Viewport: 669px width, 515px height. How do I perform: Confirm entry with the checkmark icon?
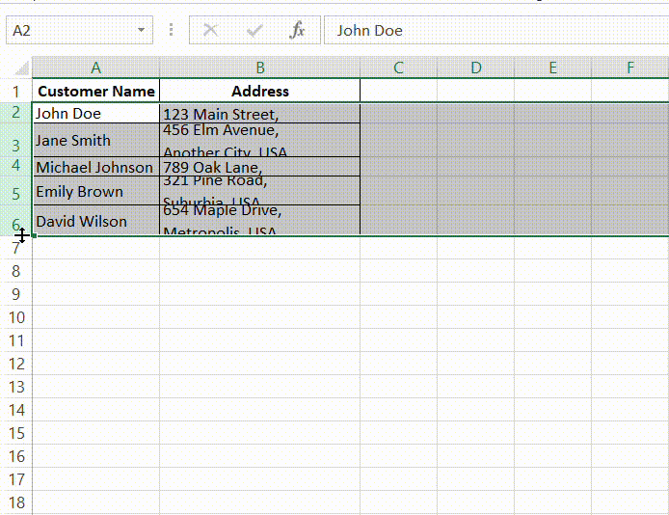254,30
